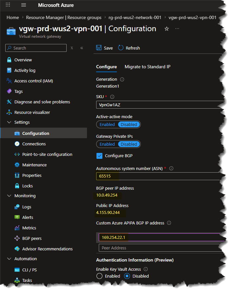Click the Resource visualizer icon
This screenshot has width=233, height=295.
9,112
